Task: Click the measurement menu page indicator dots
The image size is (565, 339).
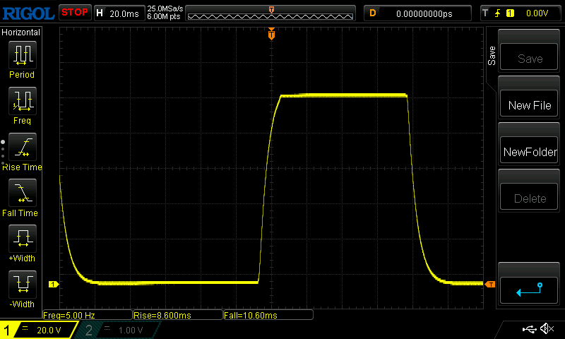Action: click(3, 153)
